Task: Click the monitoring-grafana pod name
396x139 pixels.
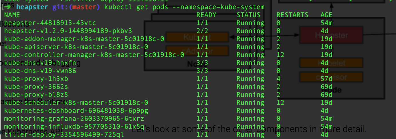Action: point(74,118)
